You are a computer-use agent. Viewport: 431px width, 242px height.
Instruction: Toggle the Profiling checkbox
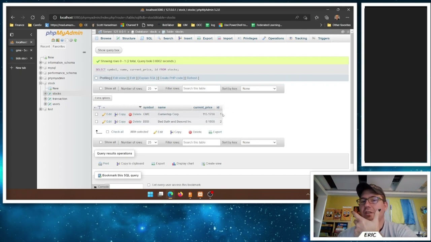[x=96, y=78]
